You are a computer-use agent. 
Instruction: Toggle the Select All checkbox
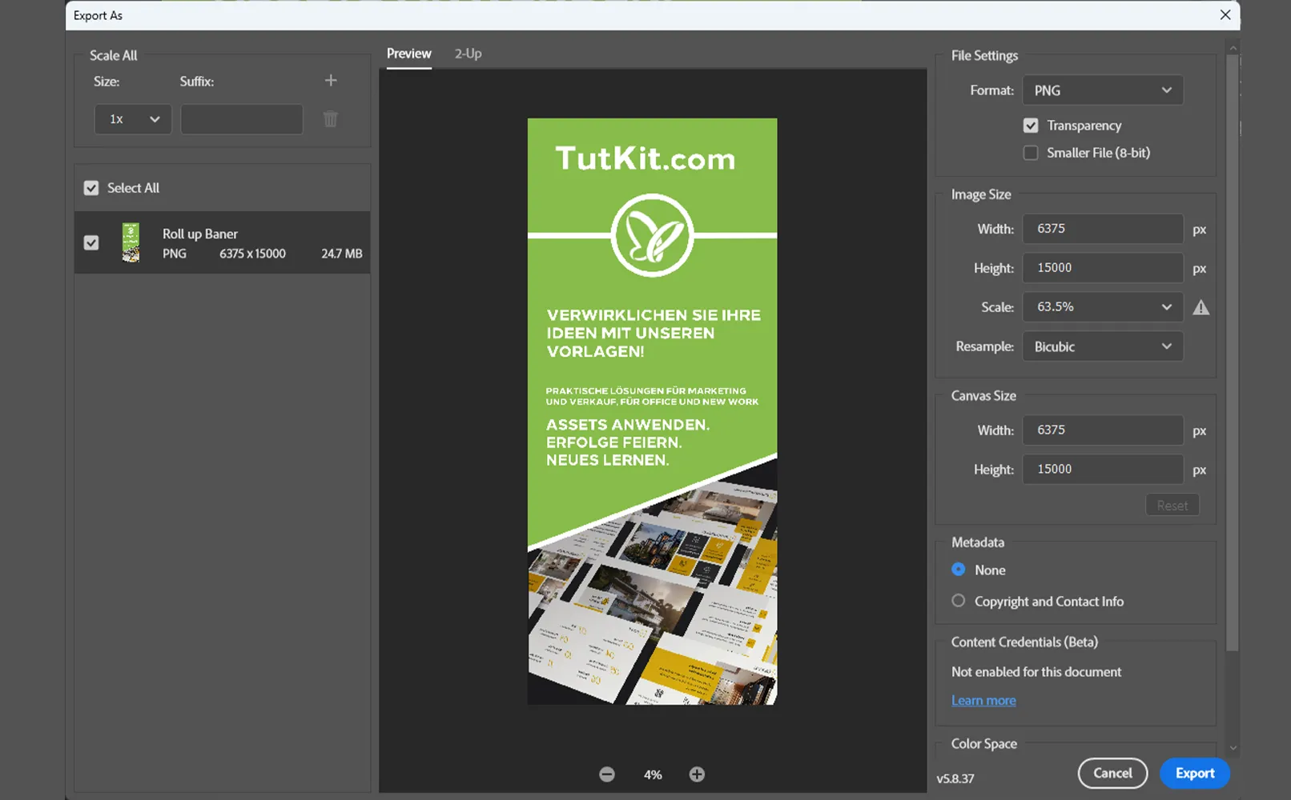click(91, 188)
